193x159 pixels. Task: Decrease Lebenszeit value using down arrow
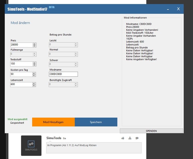34,86
